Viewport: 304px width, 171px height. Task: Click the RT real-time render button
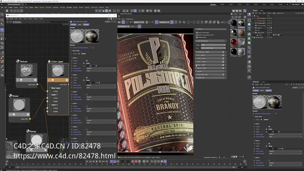[131, 22]
